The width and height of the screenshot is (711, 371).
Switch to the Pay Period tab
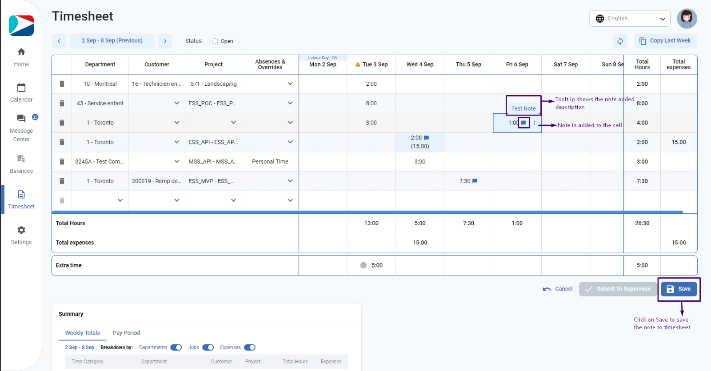point(126,333)
